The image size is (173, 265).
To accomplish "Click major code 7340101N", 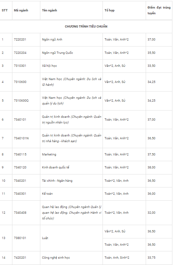I will point(21,138).
